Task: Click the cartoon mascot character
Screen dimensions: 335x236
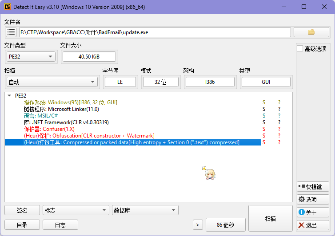Action: (x=209, y=173)
